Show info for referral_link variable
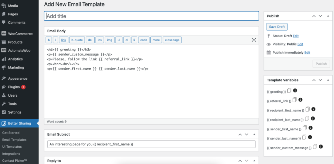This screenshot has width=334, height=164. click(300, 100)
